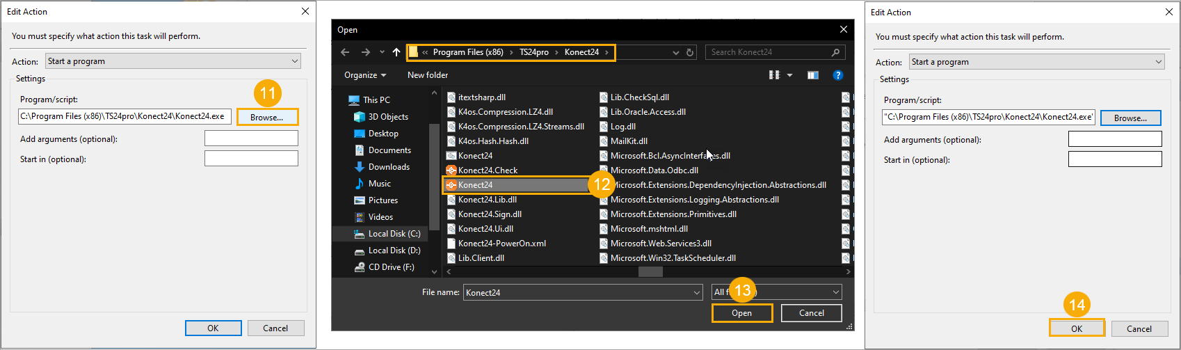
Task: Toggle the preview pane icon
Action: pos(812,75)
